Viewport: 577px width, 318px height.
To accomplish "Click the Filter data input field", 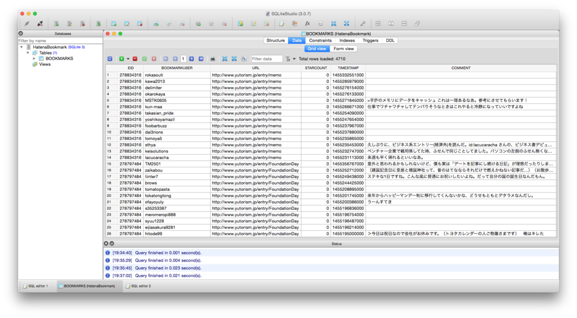I will pyautogui.click(x=267, y=59).
